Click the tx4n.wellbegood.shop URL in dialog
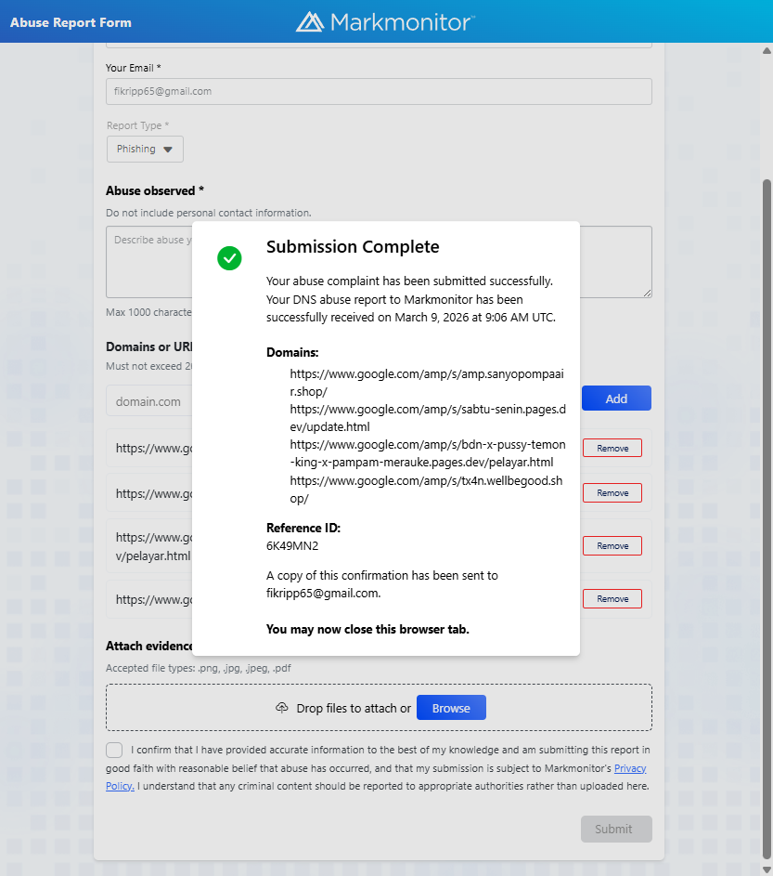 tap(427, 490)
